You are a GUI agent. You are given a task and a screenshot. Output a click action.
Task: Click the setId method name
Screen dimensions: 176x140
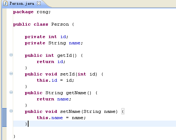coord(67,74)
